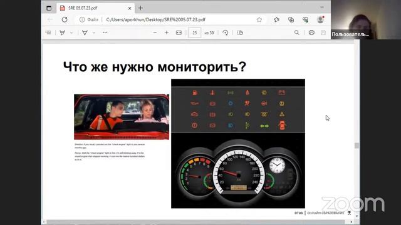
Task: Open the tab actions menu icon
Action: tap(49, 8)
